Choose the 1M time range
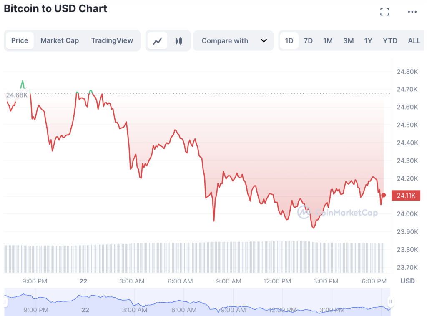This screenshot has height=316, width=427. click(x=328, y=41)
